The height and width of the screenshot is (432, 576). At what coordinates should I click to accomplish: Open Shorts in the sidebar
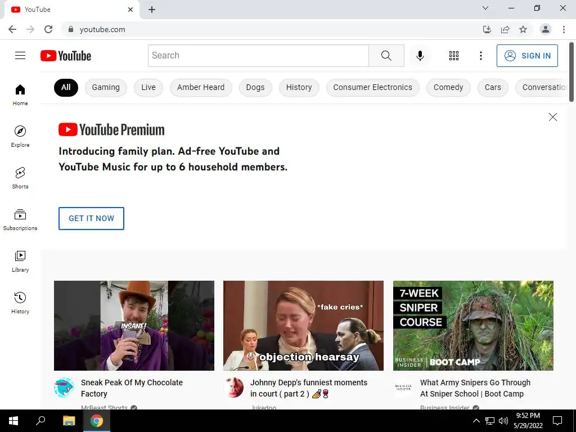[20, 178]
